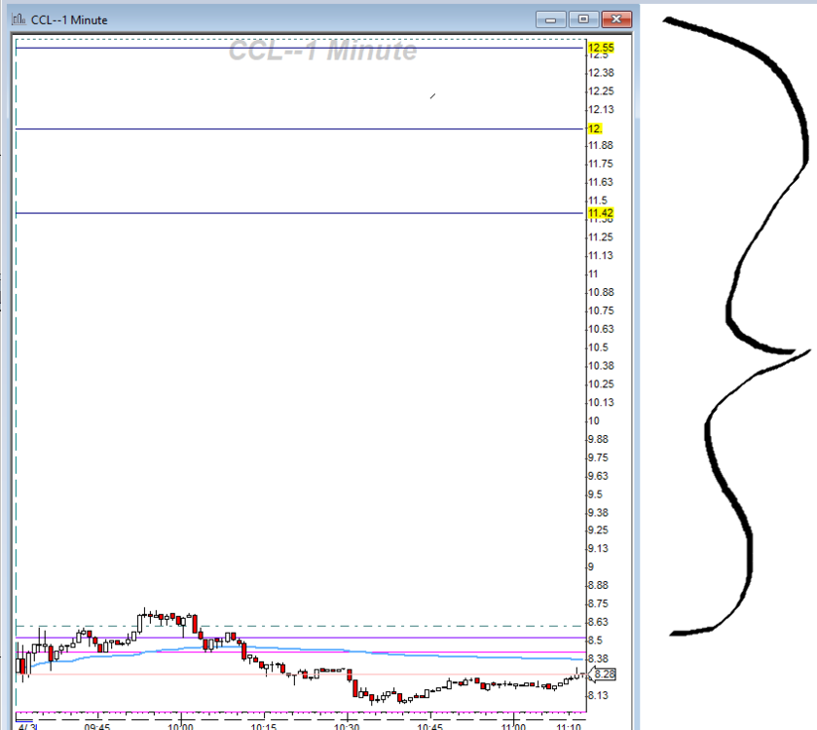Click the chart icon in the title bar

[x=19, y=19]
